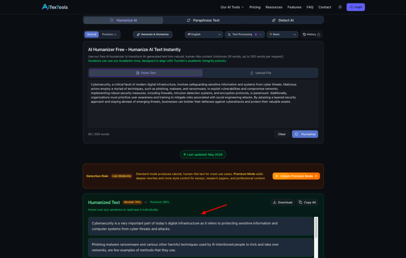Click inside the Cybersecurity input text area

(203, 104)
